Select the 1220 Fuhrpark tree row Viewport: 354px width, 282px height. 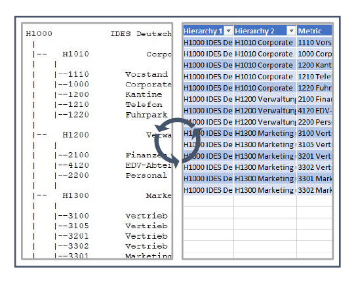coord(111,115)
